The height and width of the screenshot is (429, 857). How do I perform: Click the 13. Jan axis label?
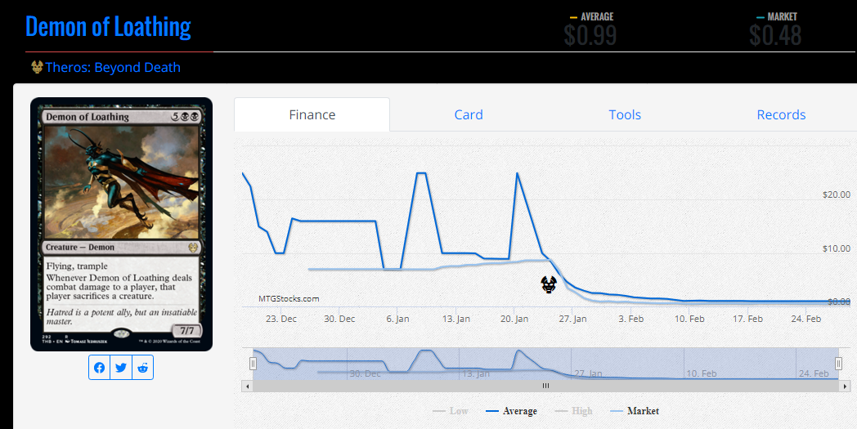[456, 319]
